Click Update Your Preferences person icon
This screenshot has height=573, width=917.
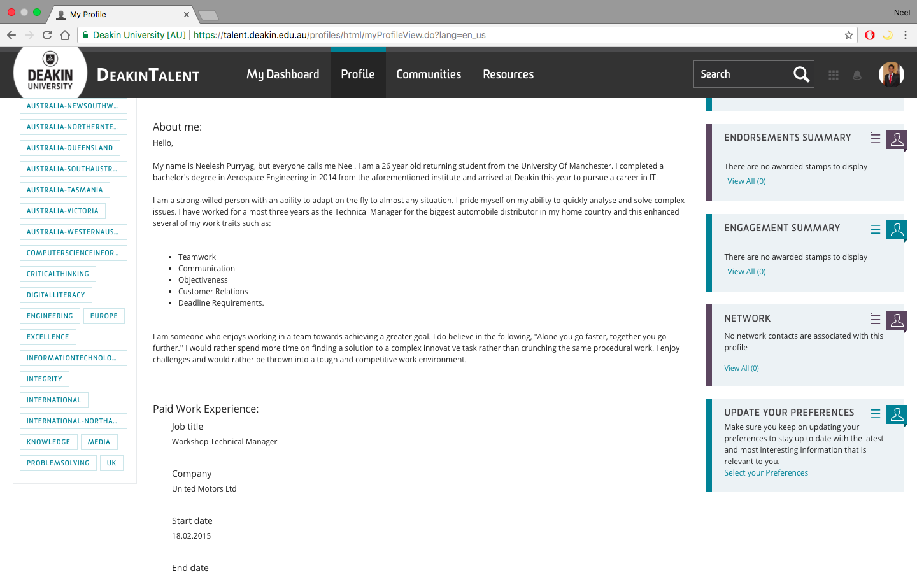pos(897,414)
